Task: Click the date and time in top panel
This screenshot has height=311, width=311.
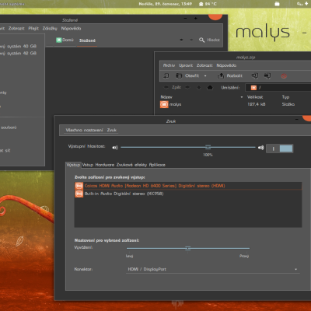Action: 165,4
